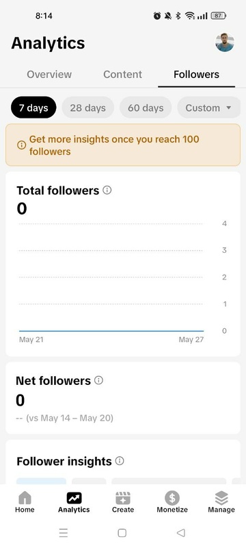Image resolution: width=246 pixels, height=548 pixels.
Task: Tap info icon beside Total followers
Action: click(x=107, y=190)
